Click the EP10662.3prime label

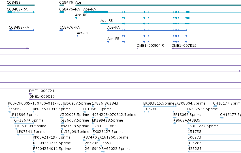click(x=97, y=109)
